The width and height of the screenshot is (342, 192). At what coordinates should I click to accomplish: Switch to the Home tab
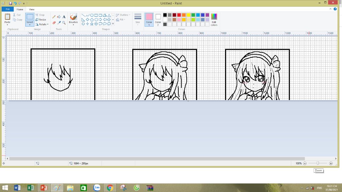coord(20,9)
